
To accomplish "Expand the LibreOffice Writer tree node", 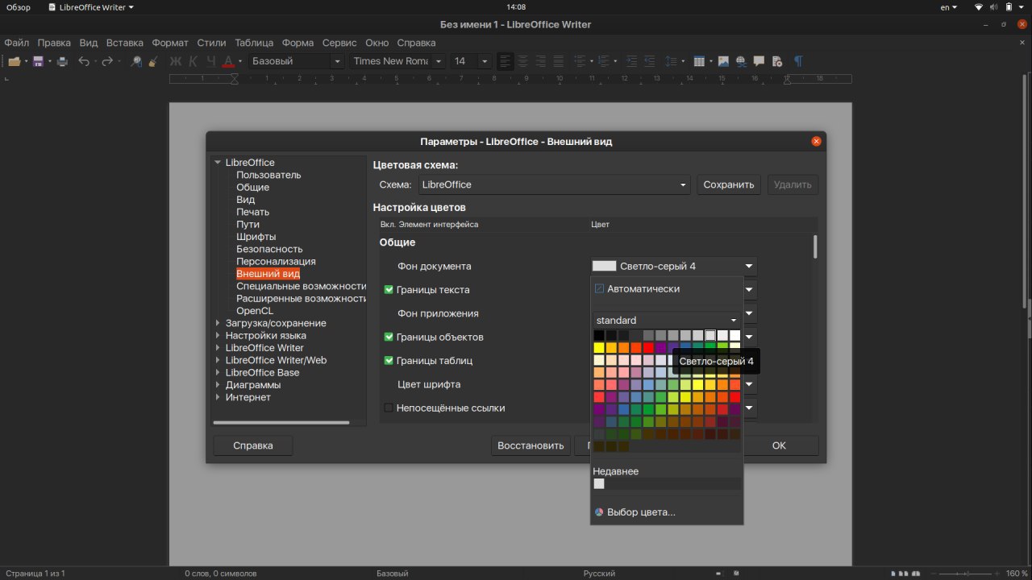I will click(x=218, y=348).
